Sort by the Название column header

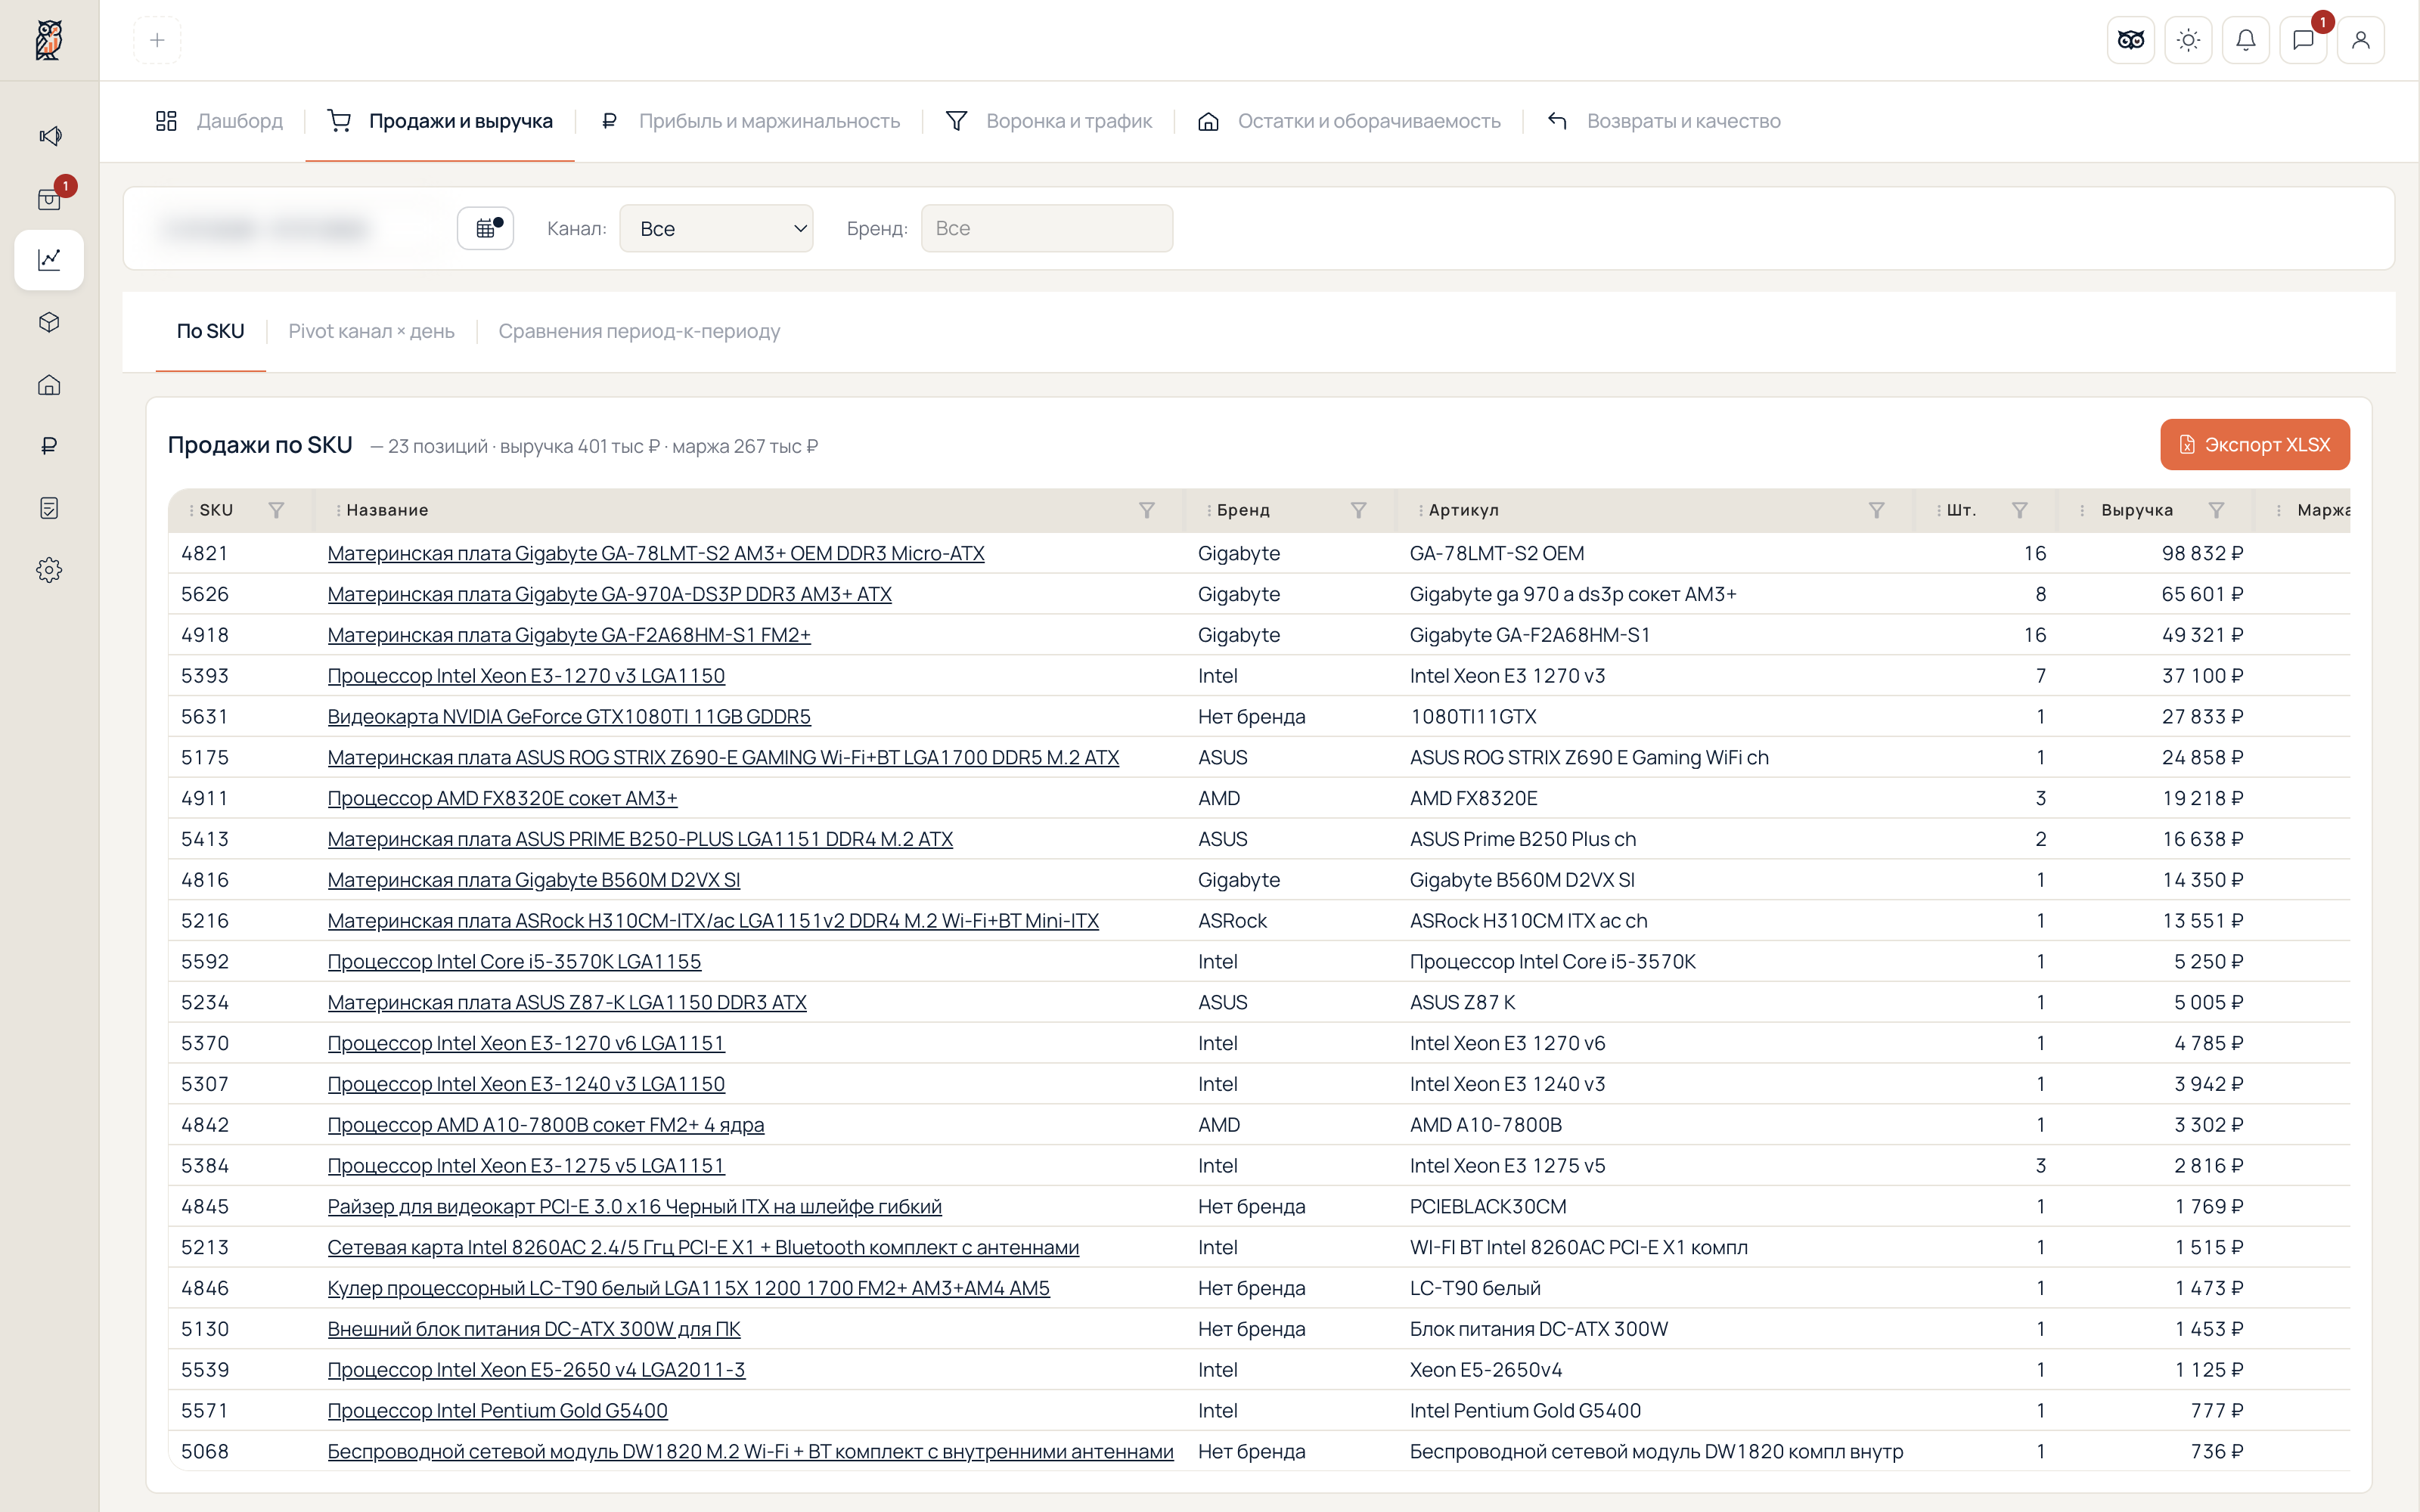(387, 510)
